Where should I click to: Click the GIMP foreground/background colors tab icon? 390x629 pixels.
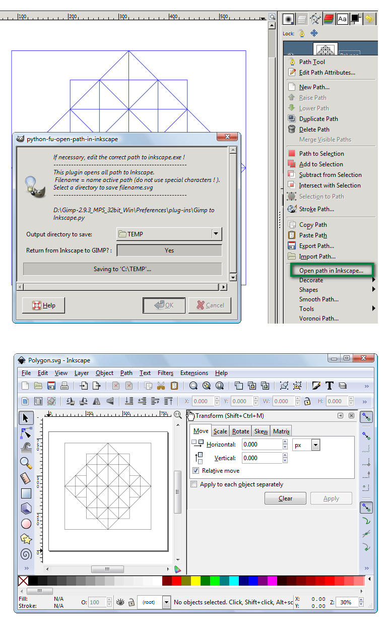point(356,19)
